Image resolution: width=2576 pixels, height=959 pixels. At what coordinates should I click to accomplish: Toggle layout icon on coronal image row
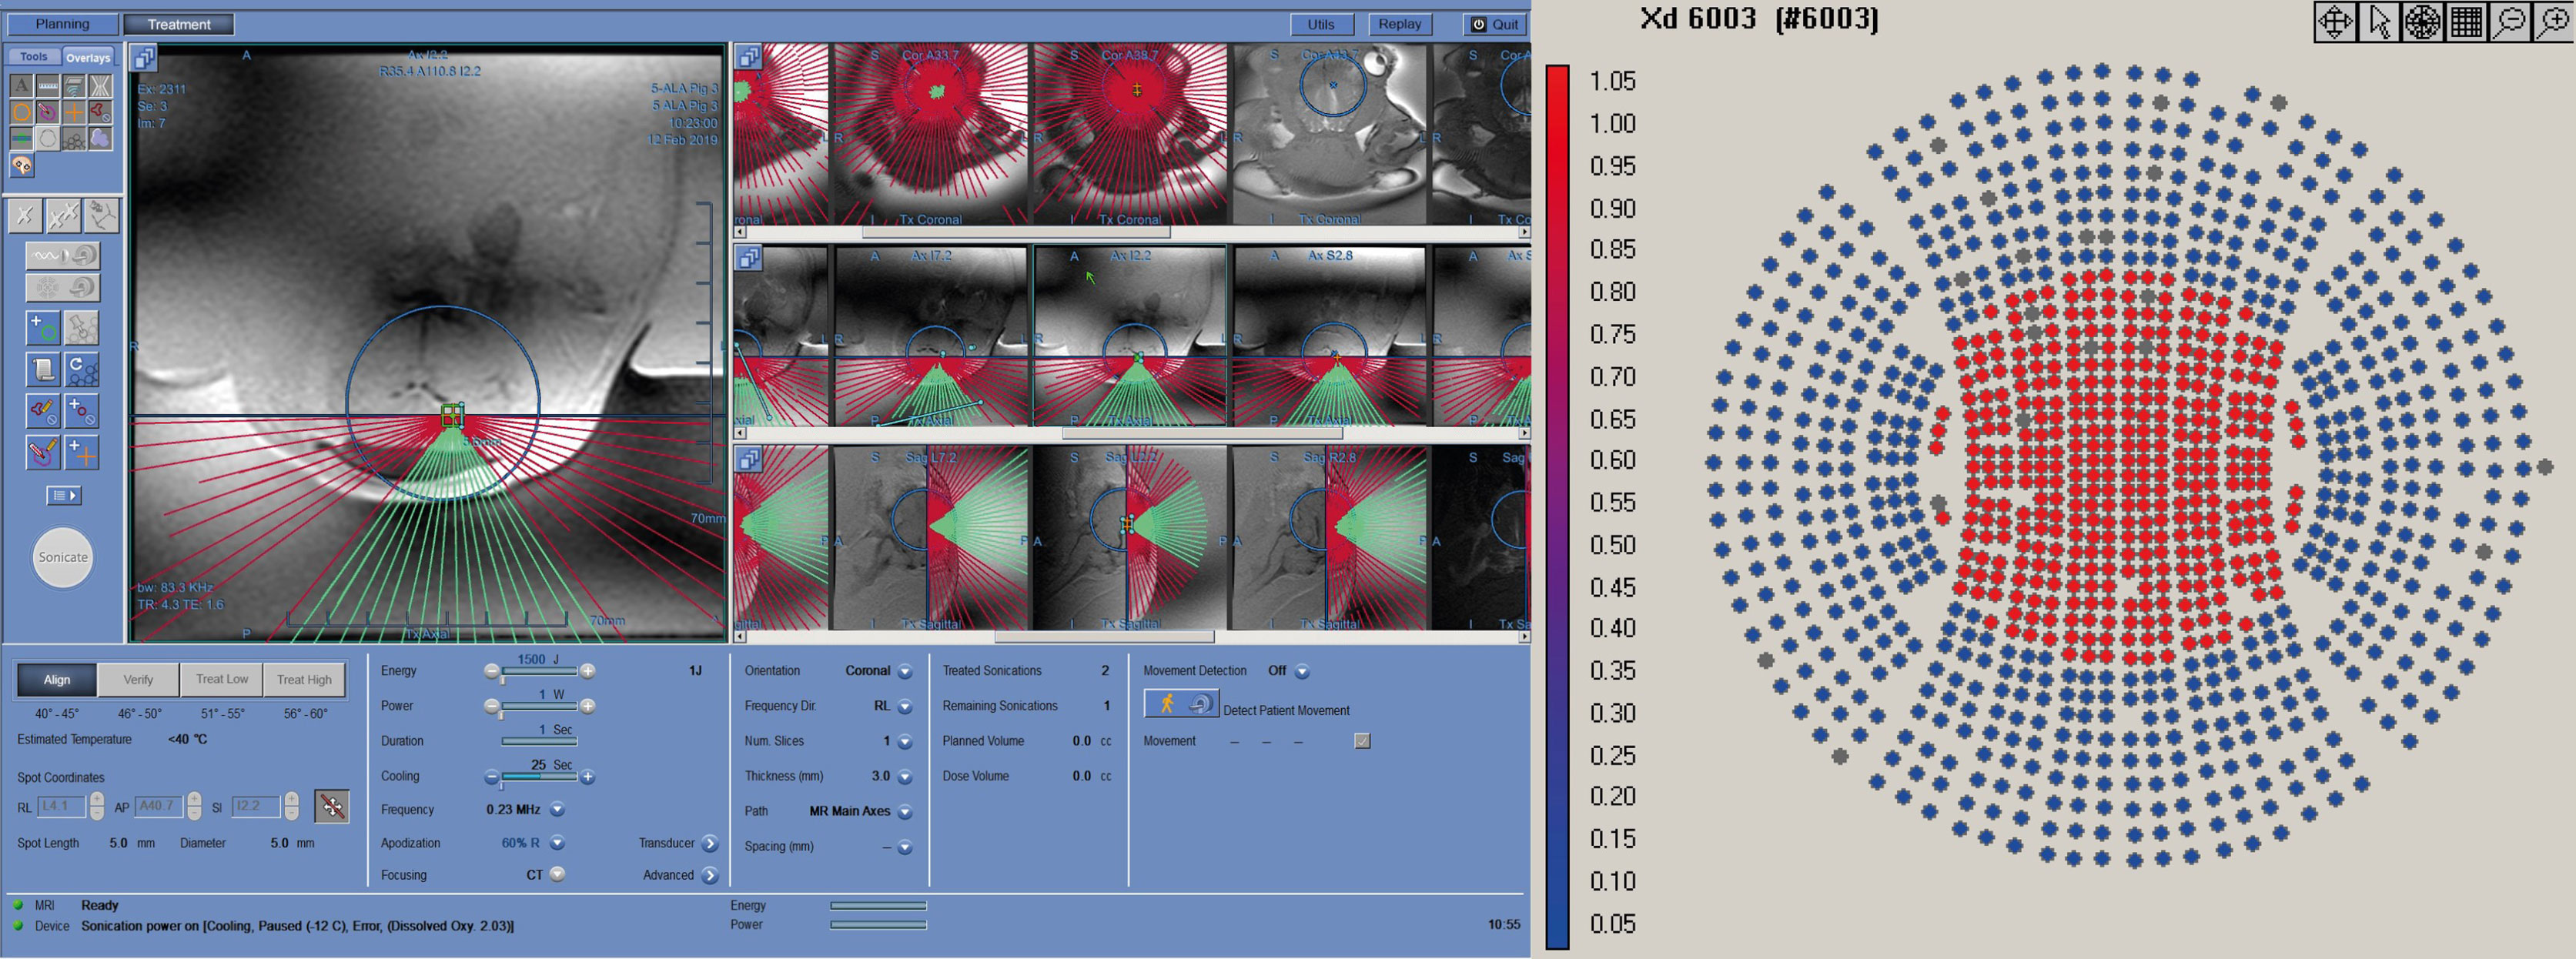coord(748,58)
